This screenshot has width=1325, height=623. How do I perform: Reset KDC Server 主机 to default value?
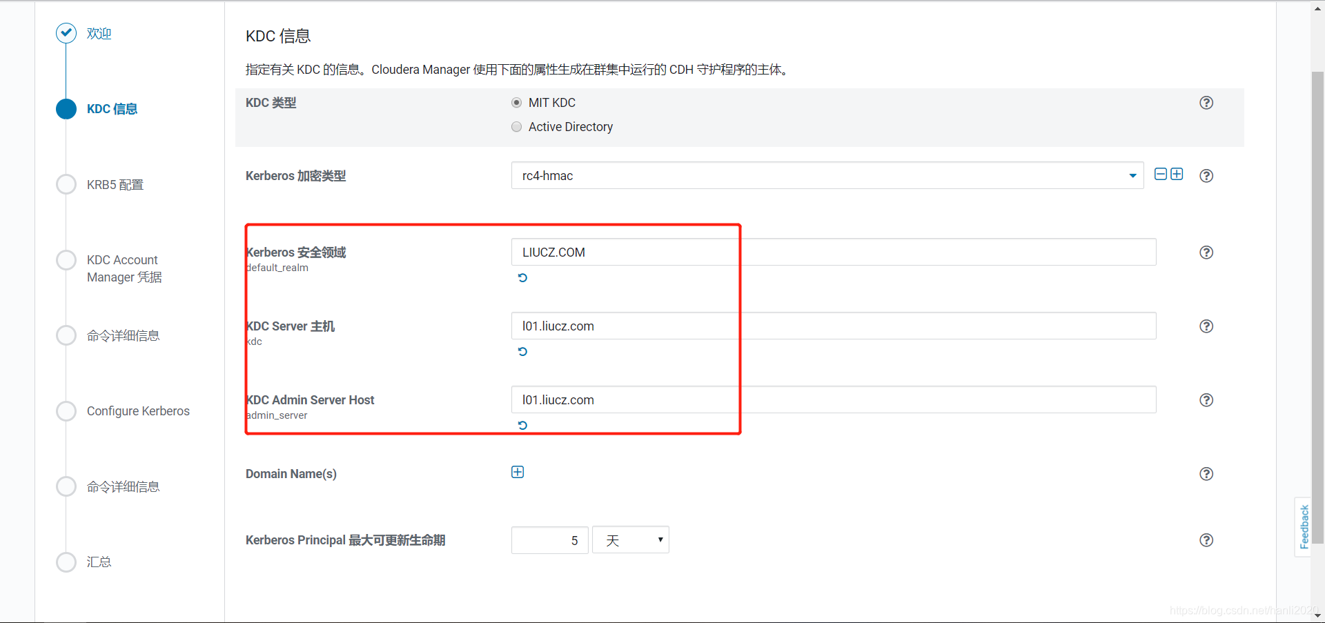[522, 351]
